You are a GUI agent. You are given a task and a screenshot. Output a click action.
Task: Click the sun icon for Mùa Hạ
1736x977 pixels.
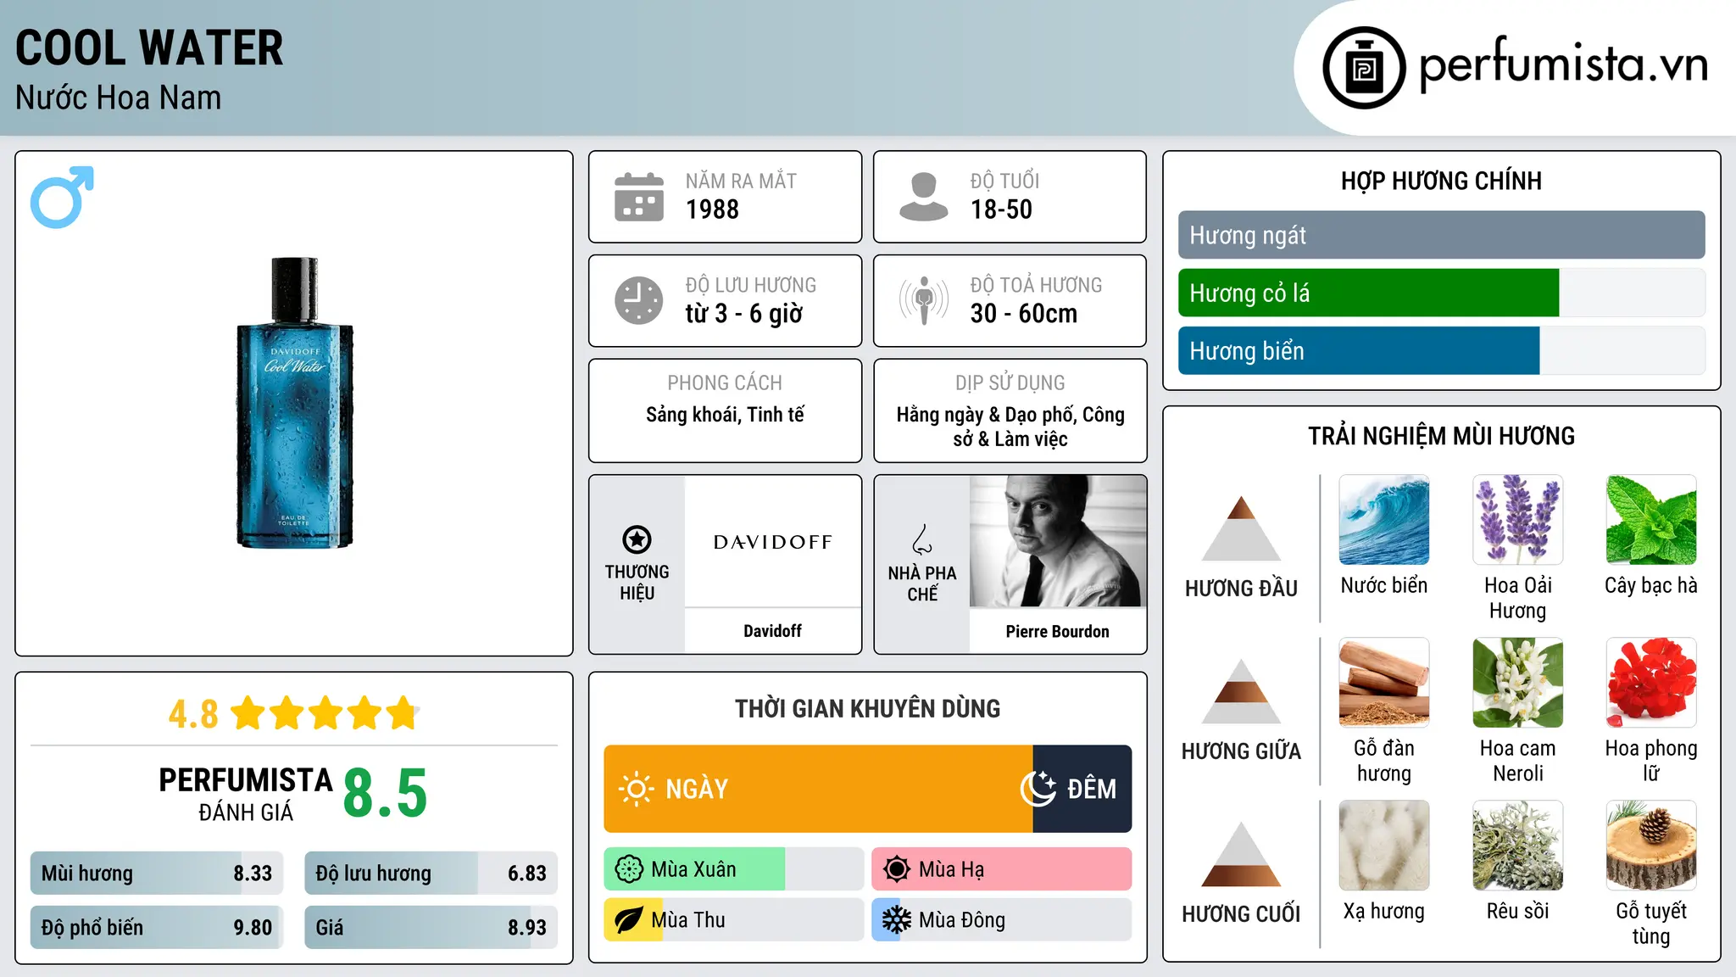coord(897,869)
